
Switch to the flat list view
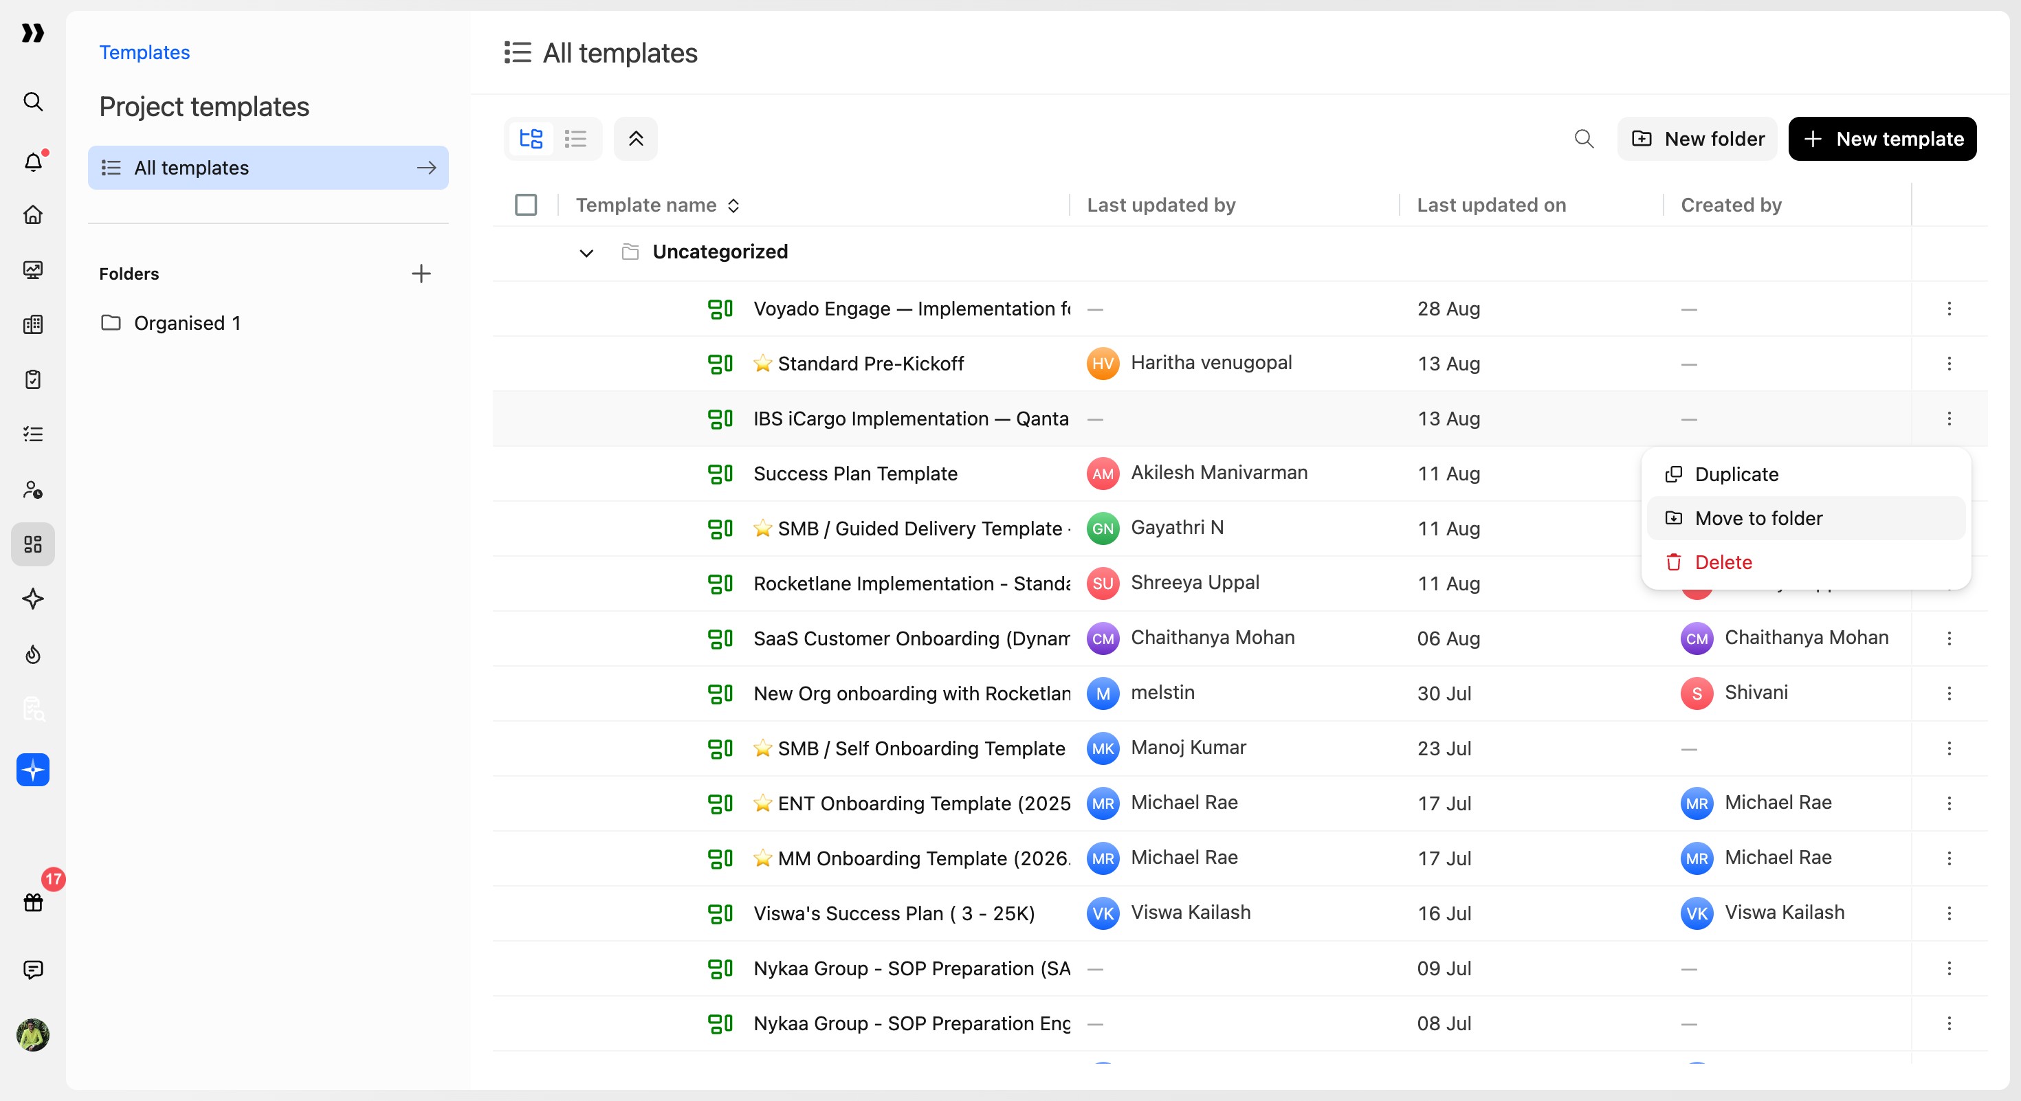tap(575, 139)
